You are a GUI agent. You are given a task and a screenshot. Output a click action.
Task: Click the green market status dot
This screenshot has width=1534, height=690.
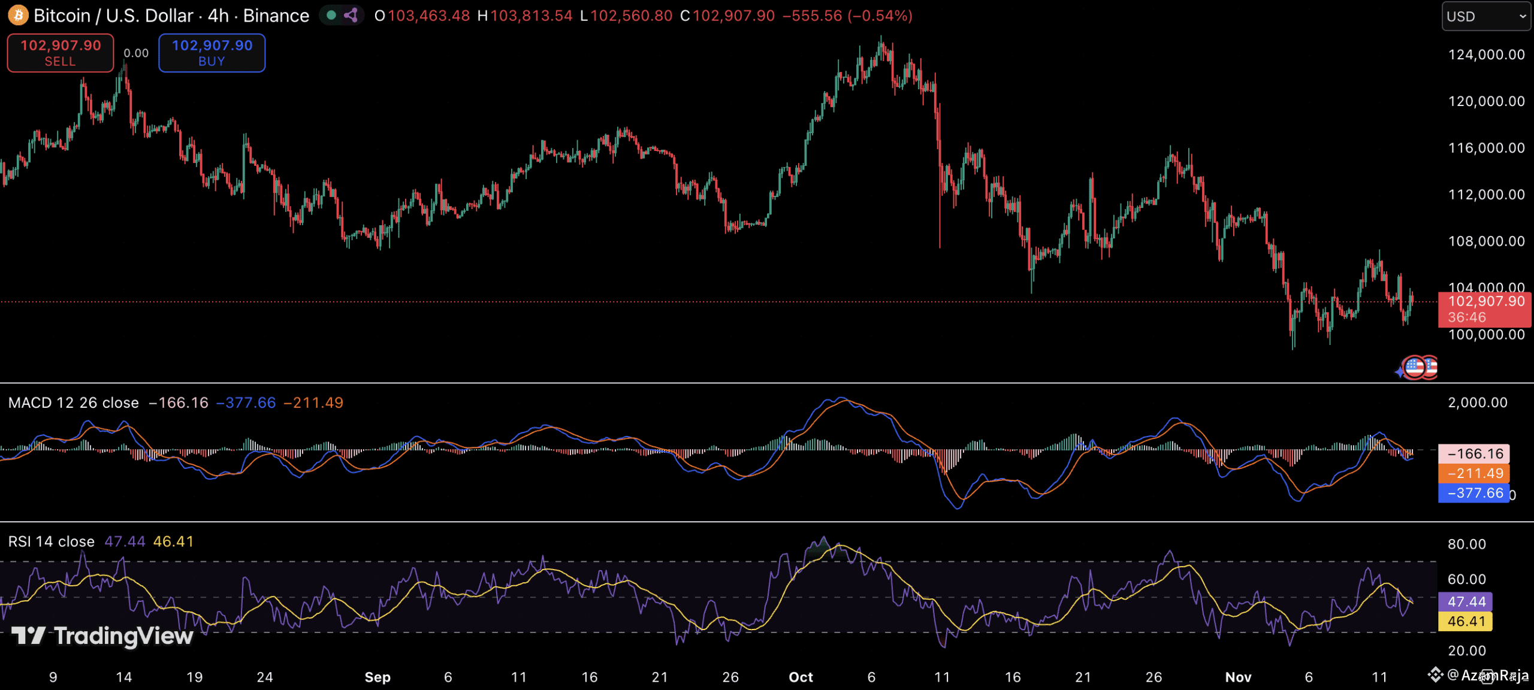331,15
